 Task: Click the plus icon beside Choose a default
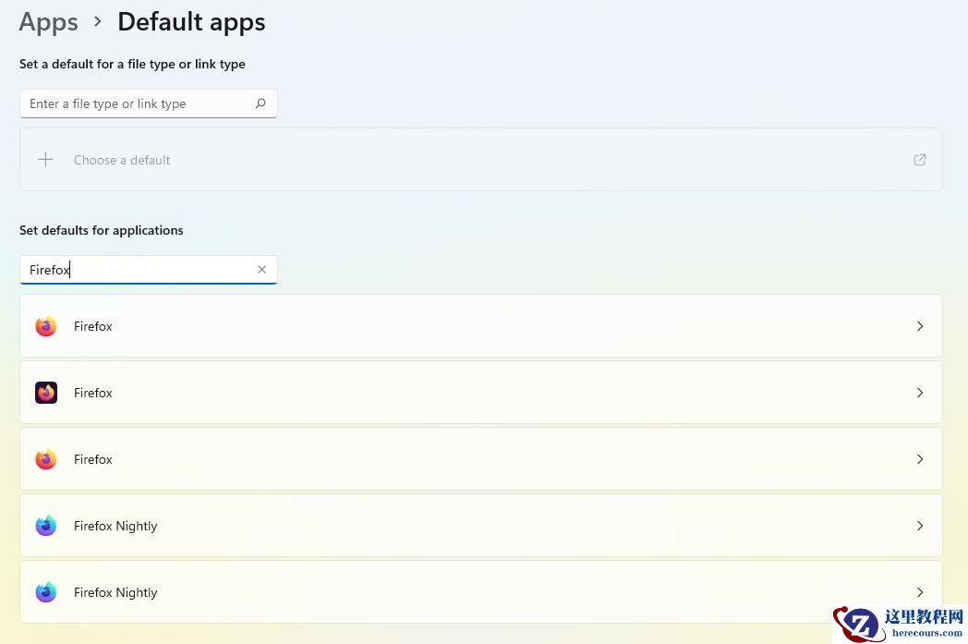coord(45,160)
